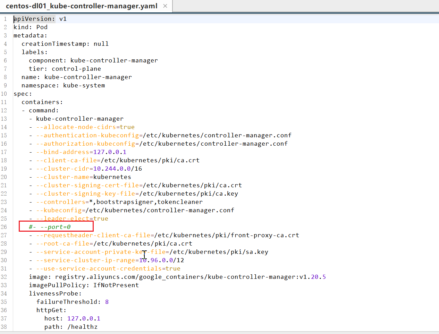Click the --leader-elect=true argument
The image size is (439, 334).
[72, 219]
